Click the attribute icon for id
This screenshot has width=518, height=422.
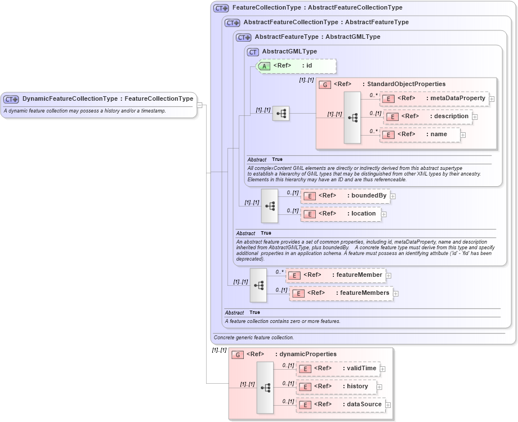(x=265, y=66)
